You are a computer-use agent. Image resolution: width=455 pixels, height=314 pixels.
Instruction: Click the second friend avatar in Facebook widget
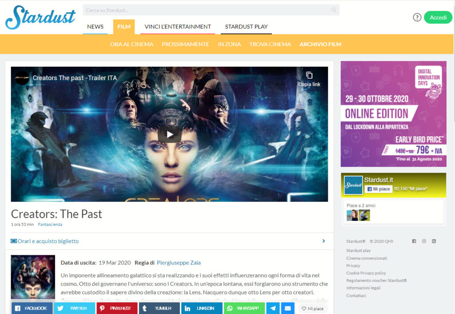(x=364, y=215)
